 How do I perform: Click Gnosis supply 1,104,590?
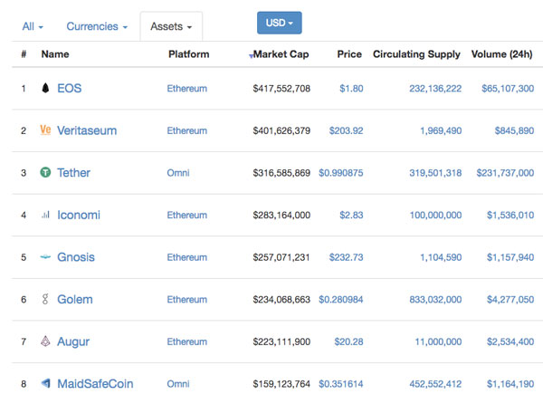tap(441, 257)
